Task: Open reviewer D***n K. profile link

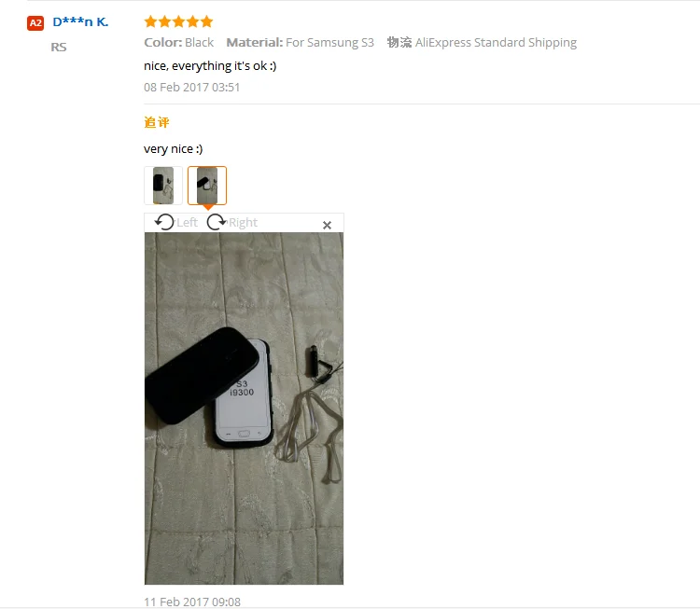Action: click(x=80, y=21)
